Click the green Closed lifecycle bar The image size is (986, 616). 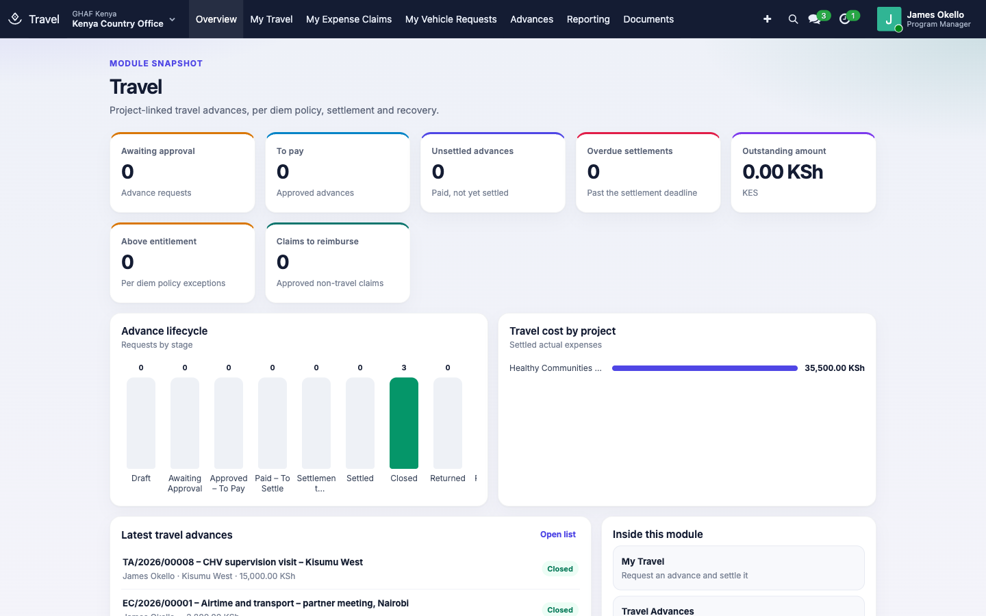[404, 423]
